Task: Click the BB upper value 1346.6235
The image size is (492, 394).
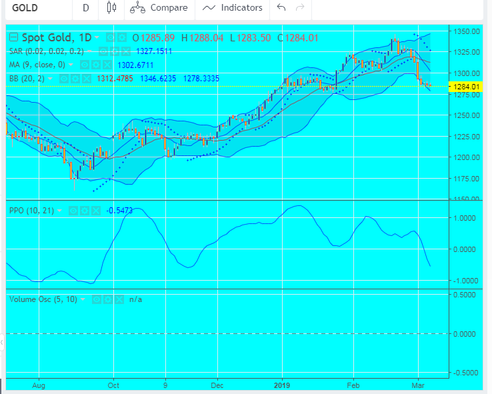Action: point(158,79)
